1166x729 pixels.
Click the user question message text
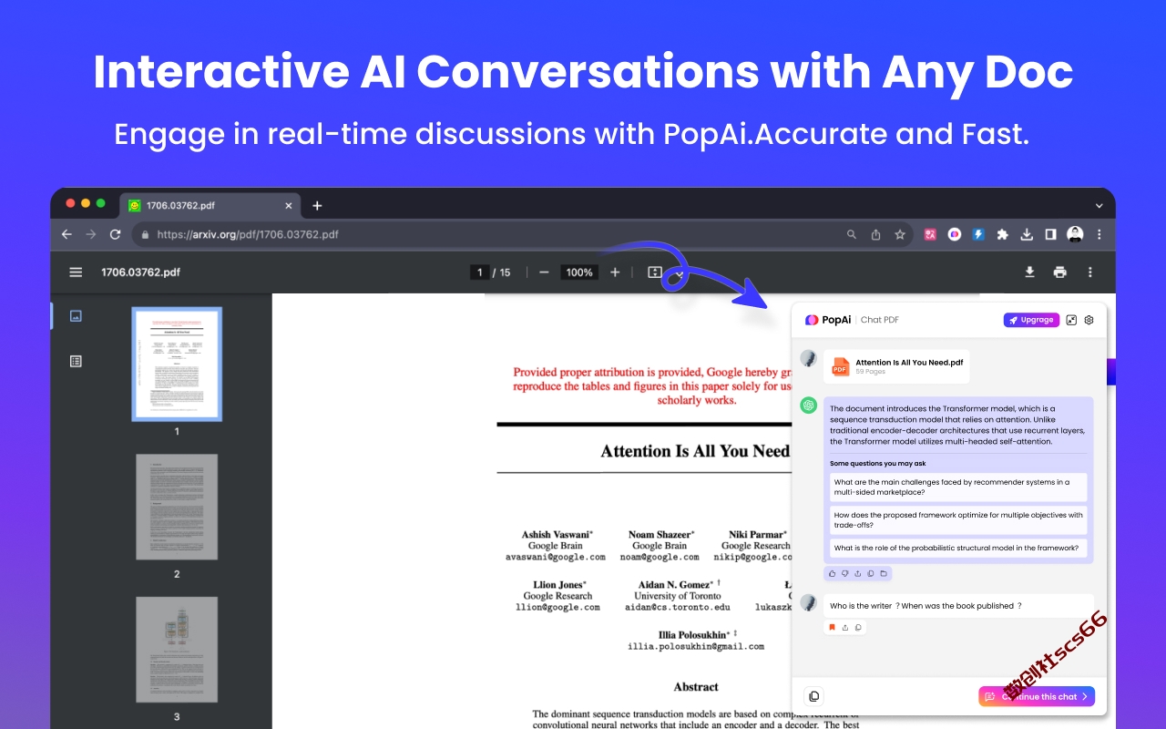926,606
